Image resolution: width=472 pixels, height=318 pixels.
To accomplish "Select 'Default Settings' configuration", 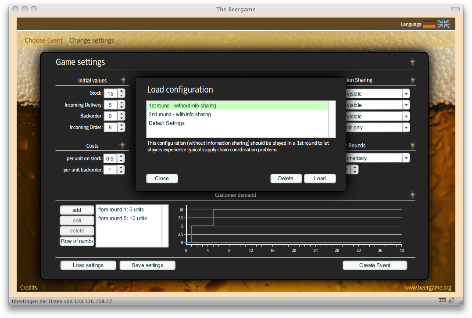I will tap(237, 123).
